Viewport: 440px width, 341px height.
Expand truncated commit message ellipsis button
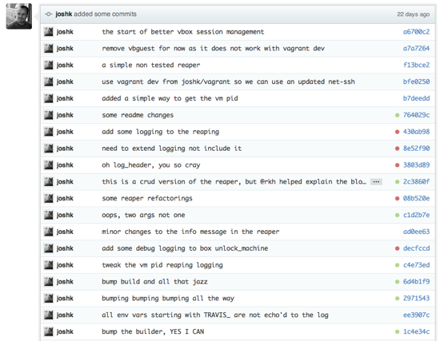[x=376, y=182]
